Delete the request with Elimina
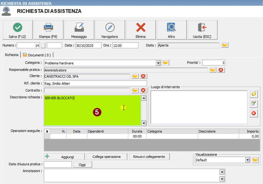 click(x=141, y=30)
